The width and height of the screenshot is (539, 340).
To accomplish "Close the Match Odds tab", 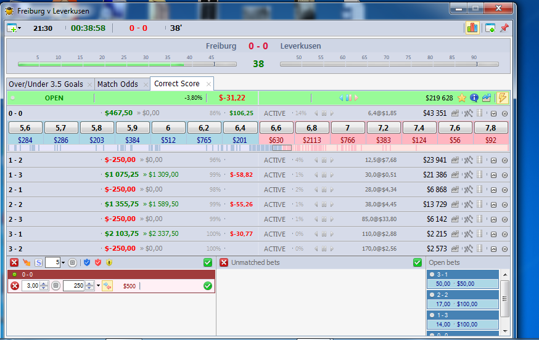I will pos(146,84).
